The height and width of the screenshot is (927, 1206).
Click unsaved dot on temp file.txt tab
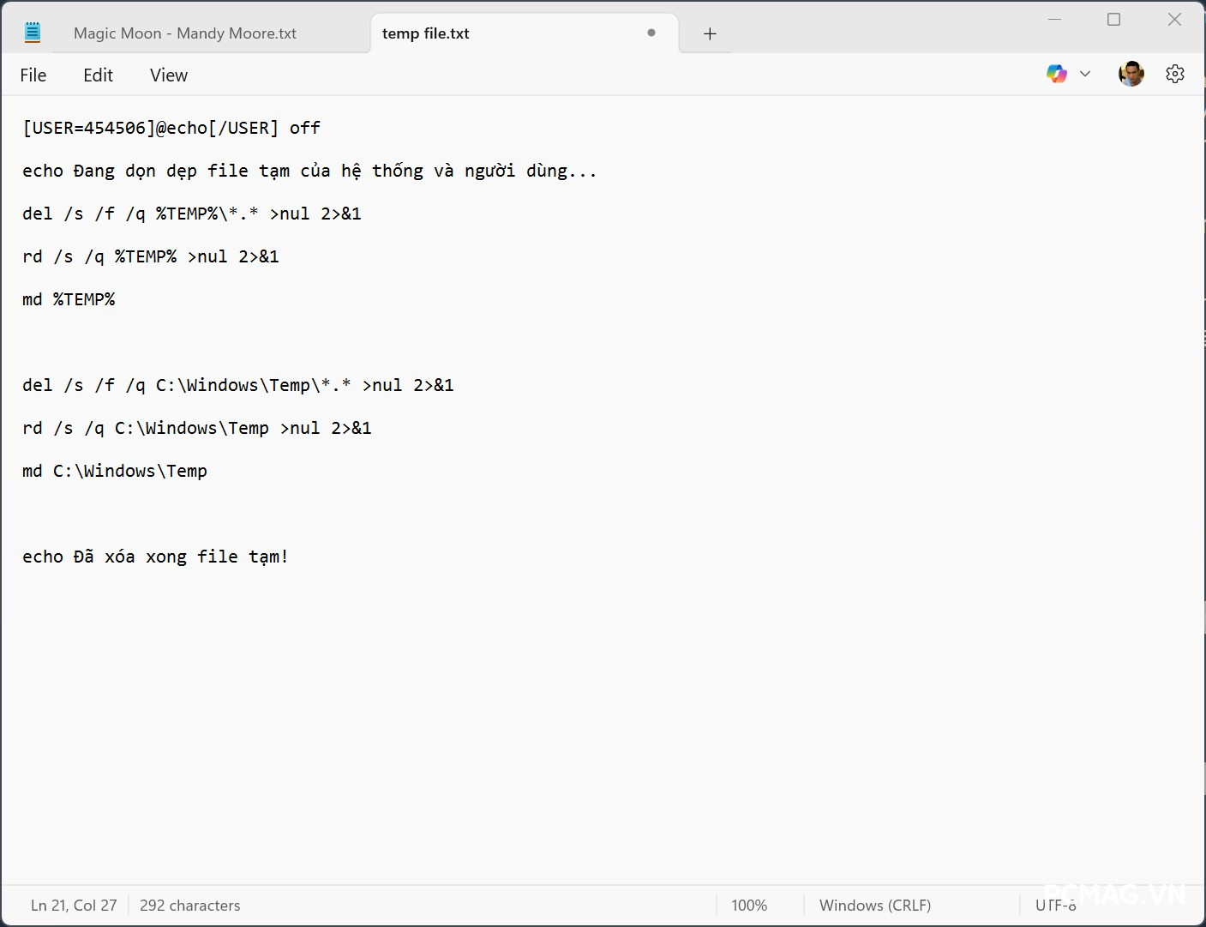point(651,33)
